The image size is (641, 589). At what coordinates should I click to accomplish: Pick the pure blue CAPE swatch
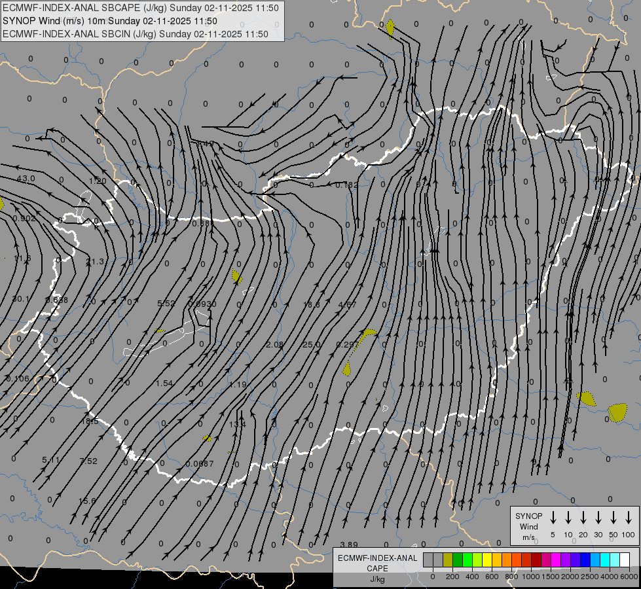pos(585,560)
